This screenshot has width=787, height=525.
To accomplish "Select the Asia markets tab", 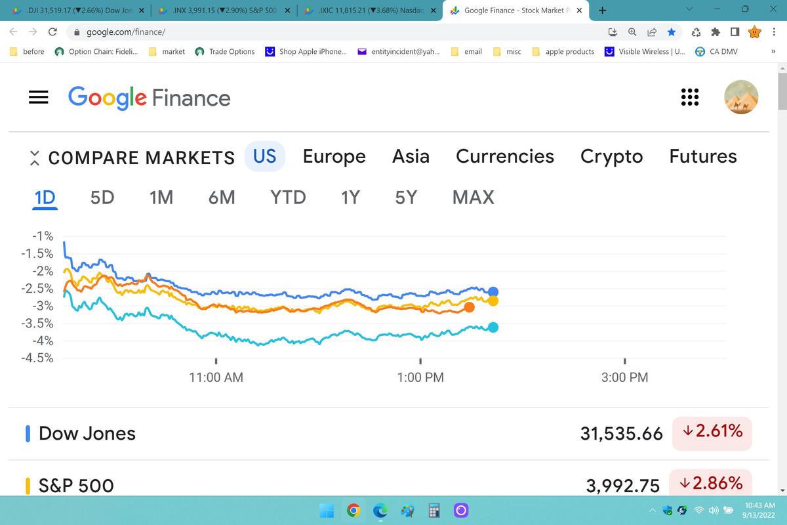I will [411, 156].
